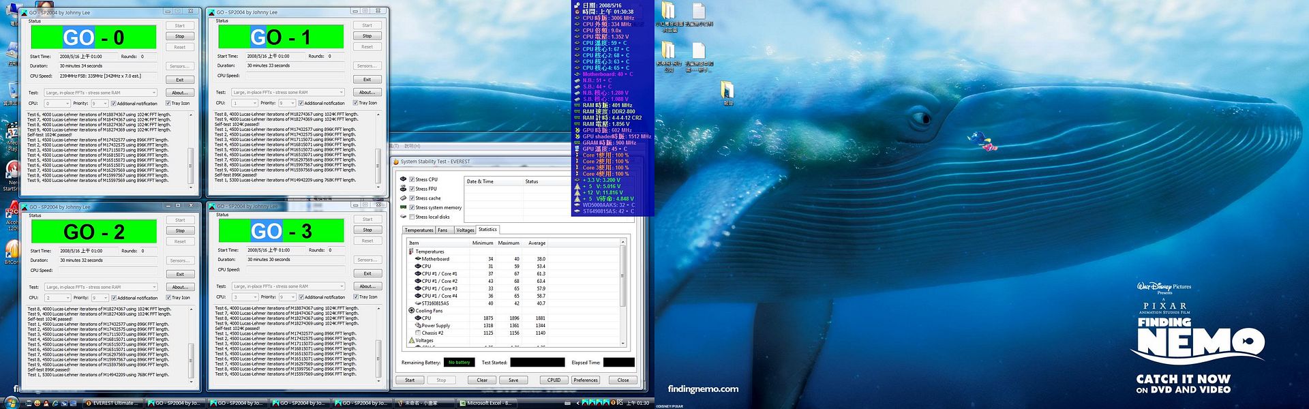Viewport: 1309px width, 409px height.
Task: Click the Date & Time column header
Action: [494, 181]
